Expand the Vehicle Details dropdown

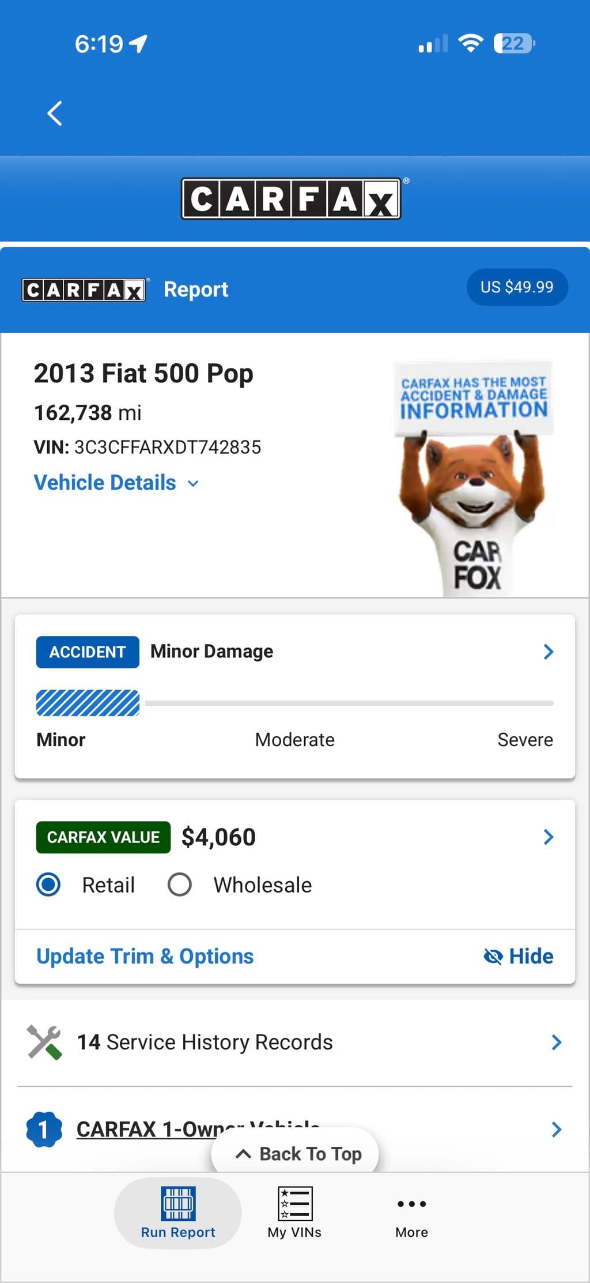[x=116, y=483]
